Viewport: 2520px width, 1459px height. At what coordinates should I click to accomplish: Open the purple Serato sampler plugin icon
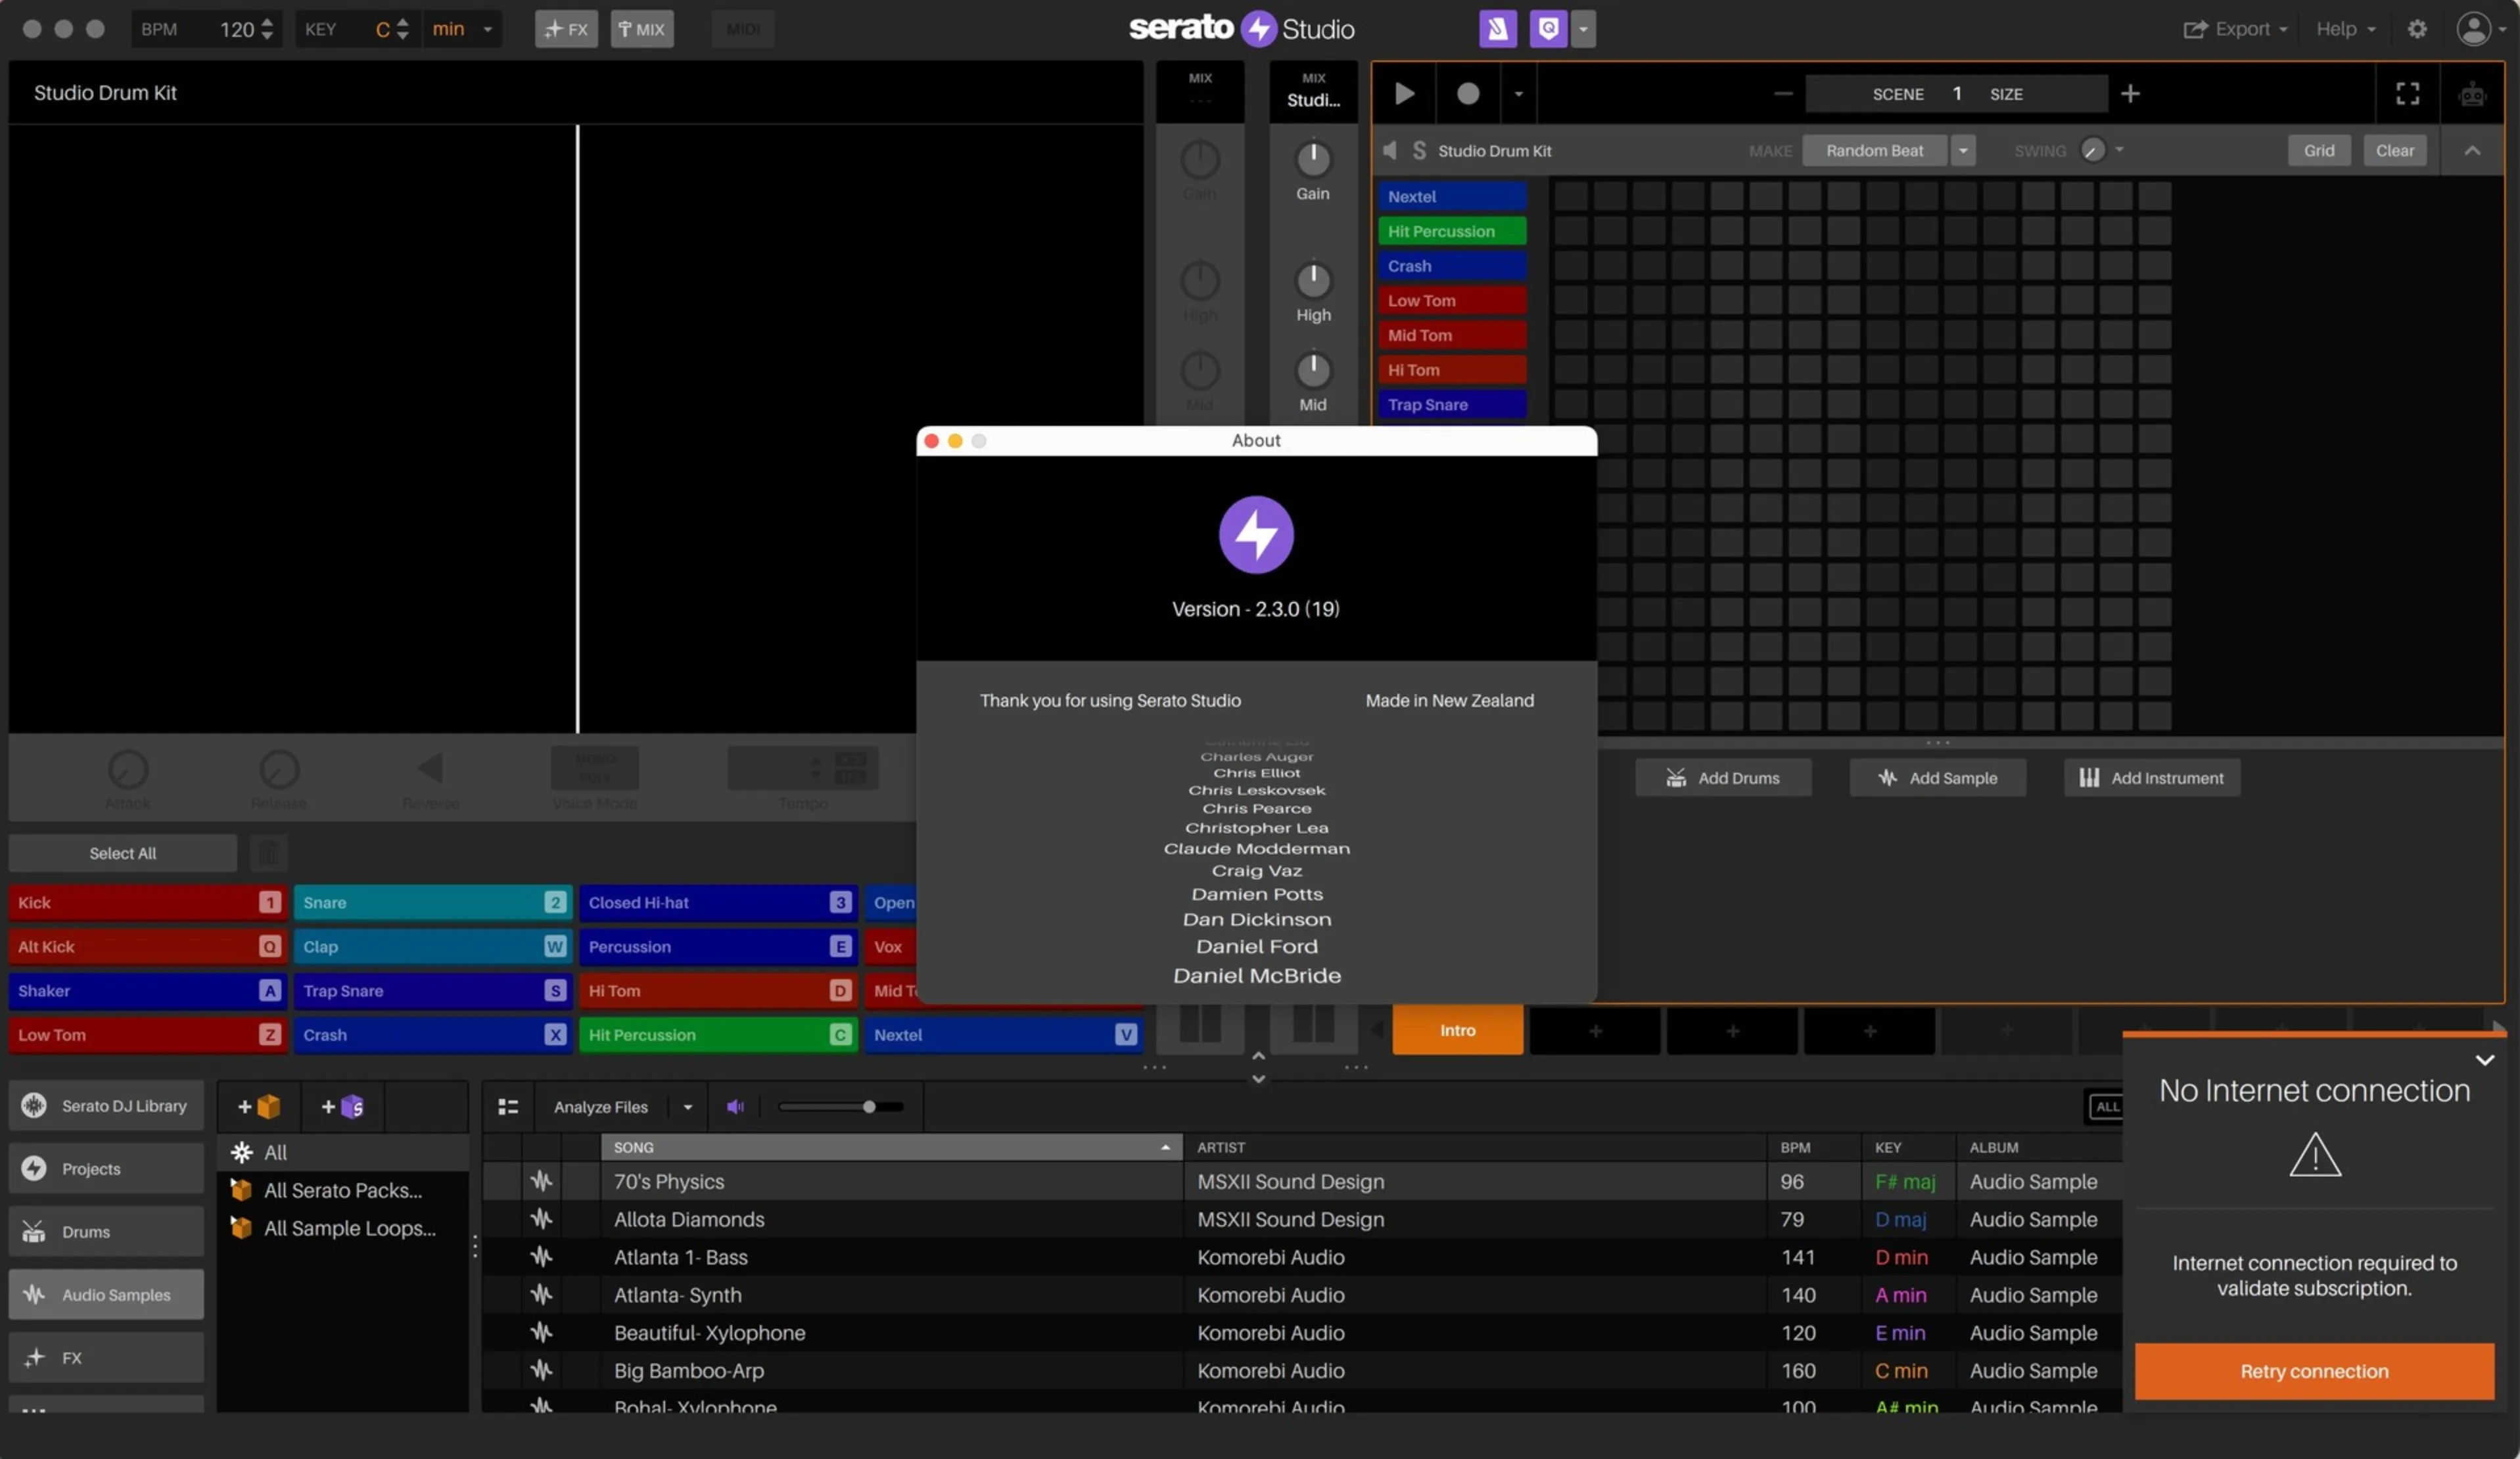tap(1497, 29)
